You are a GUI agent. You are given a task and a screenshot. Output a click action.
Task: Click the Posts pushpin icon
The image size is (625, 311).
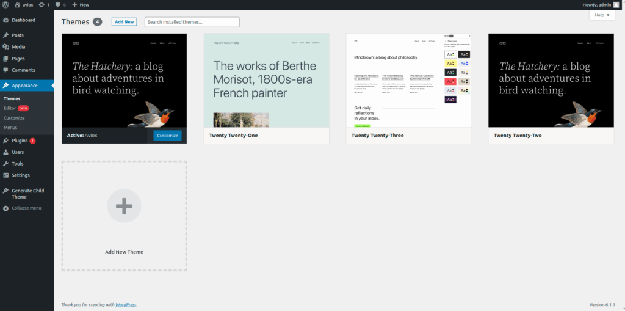[5, 35]
